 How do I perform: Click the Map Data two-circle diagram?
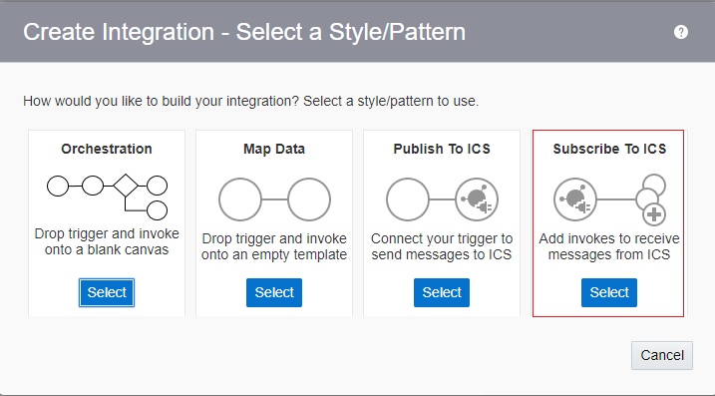coord(274,199)
